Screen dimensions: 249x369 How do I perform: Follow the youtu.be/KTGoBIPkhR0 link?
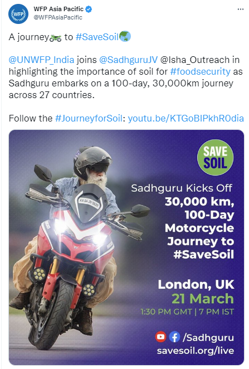[x=185, y=118]
